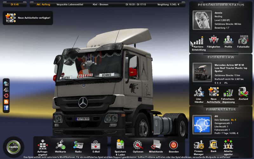Click the Garagenanzahl: 1 text
The image size is (254, 159).
(x=223, y=123)
